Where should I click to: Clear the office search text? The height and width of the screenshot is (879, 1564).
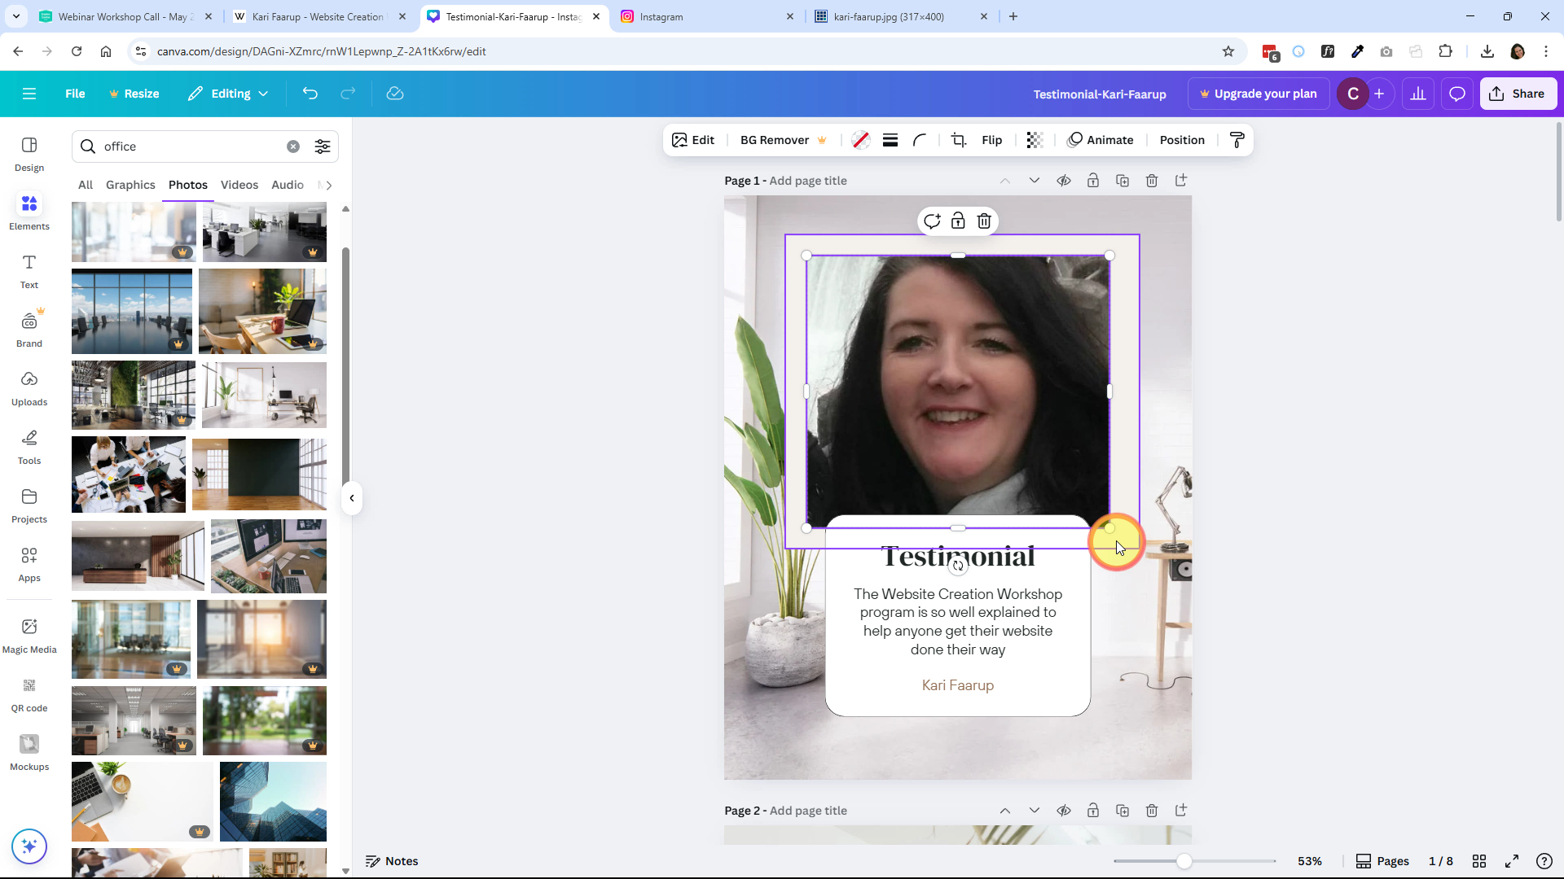tap(293, 146)
